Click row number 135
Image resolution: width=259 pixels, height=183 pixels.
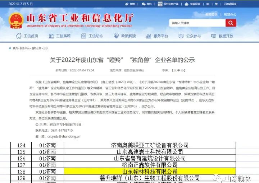tap(21, 152)
